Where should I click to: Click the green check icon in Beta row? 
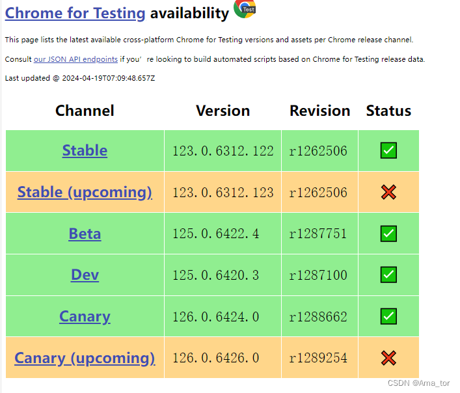388,234
